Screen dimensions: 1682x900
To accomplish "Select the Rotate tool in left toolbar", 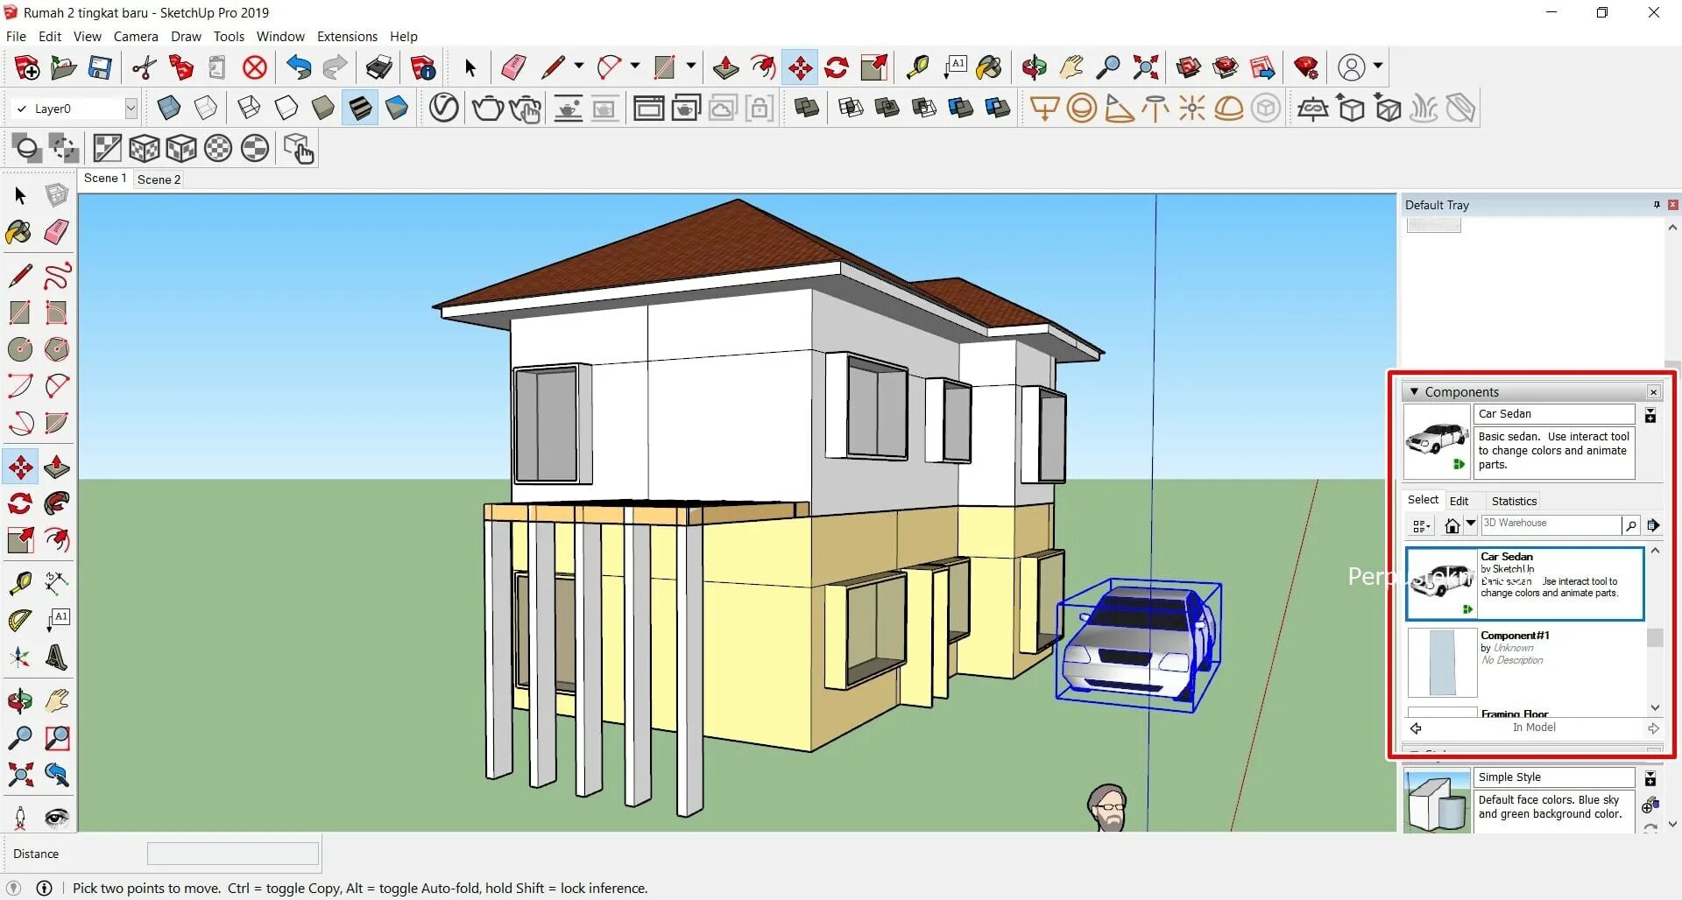I will 19,503.
